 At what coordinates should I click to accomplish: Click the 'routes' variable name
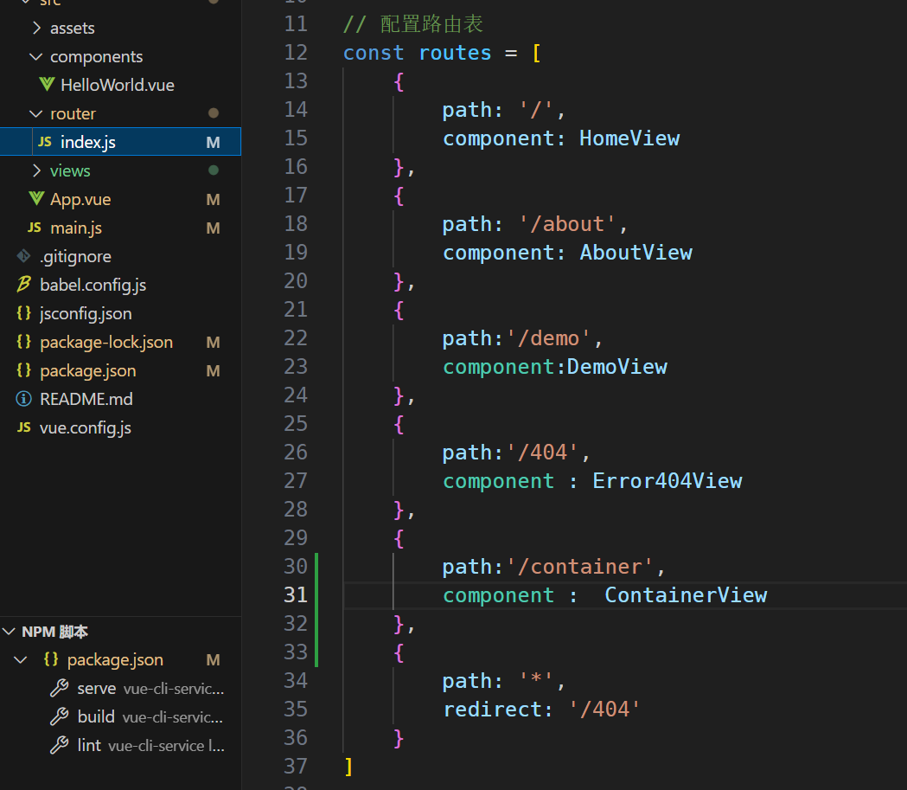click(455, 54)
